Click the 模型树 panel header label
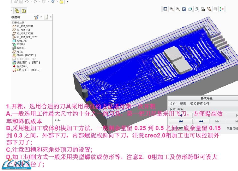 (x=16, y=17)
